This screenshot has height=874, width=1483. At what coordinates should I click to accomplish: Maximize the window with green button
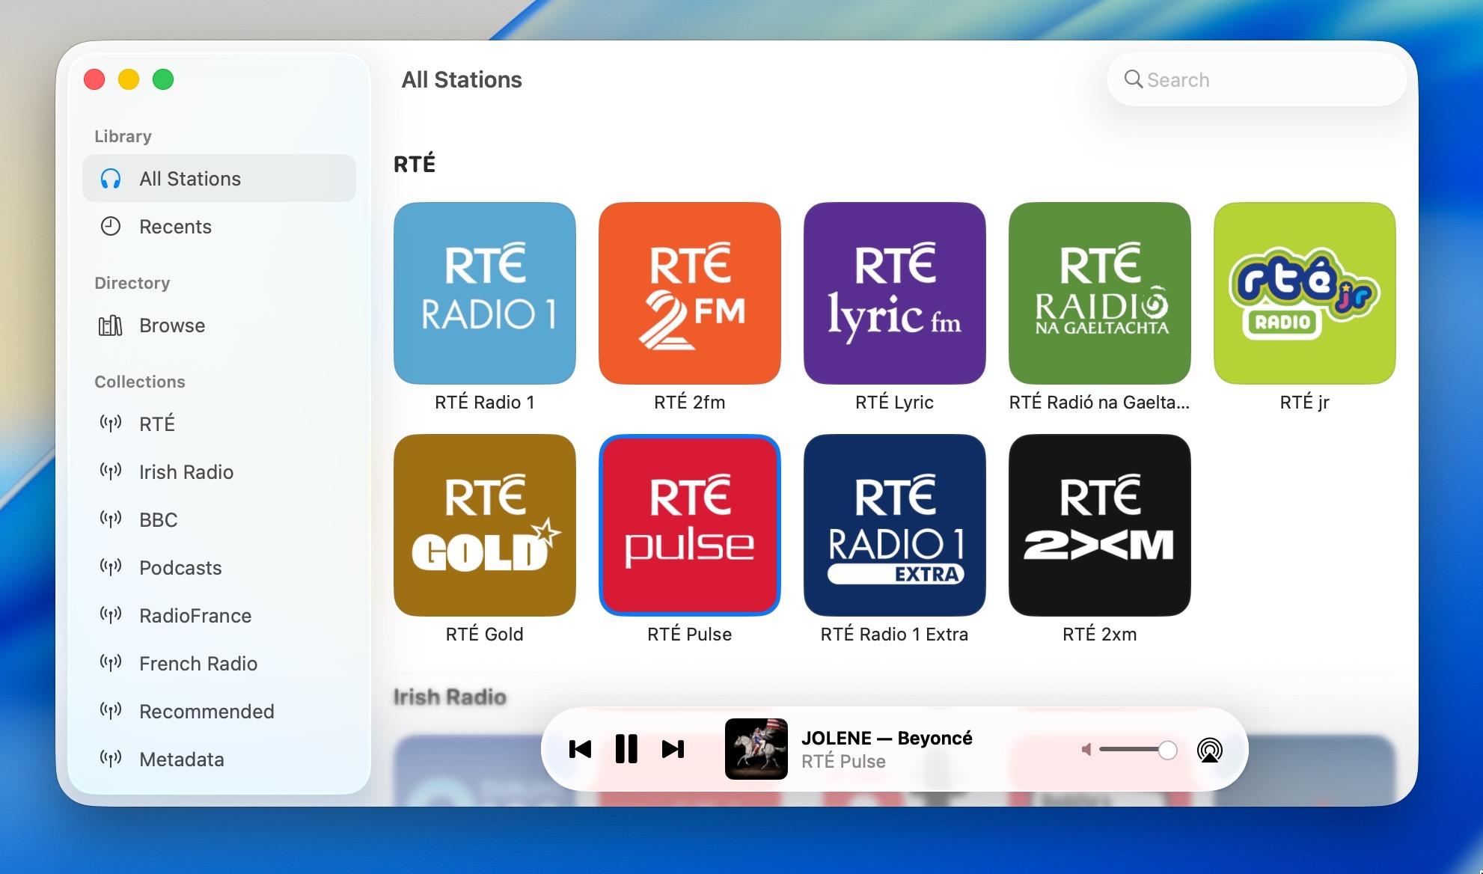click(163, 79)
